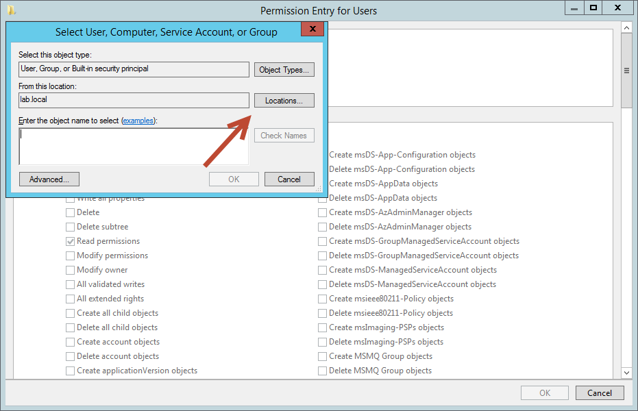638x411 pixels.
Task: Click the vertical scrollbar thumb
Action: click(x=626, y=71)
